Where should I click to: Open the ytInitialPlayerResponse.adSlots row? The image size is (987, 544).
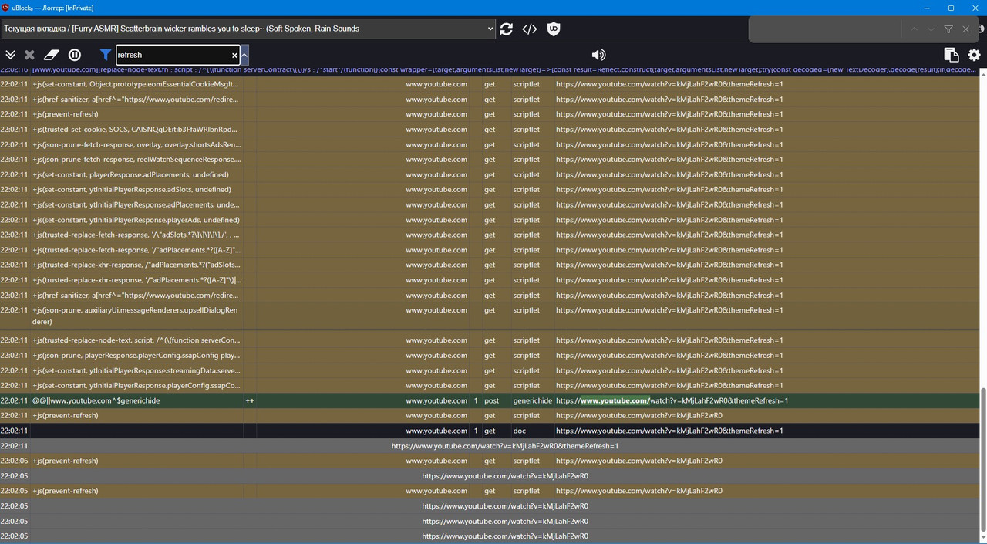point(489,190)
